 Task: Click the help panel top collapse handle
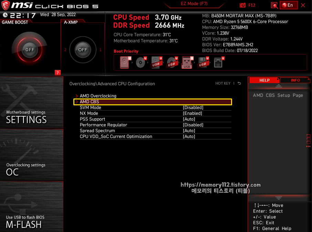(278, 86)
